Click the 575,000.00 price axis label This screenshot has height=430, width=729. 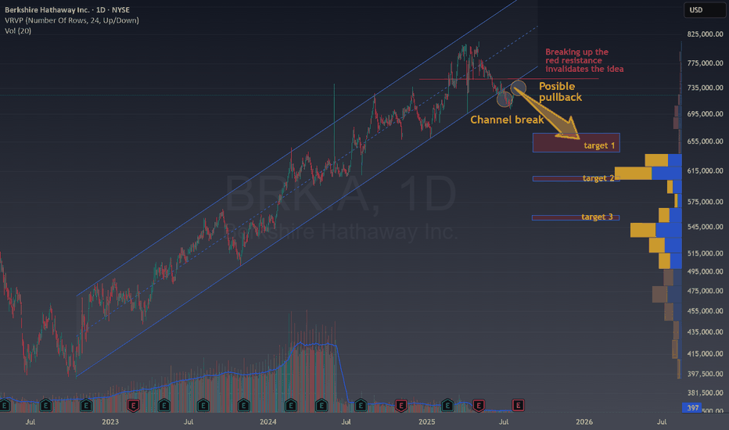pyautogui.click(x=706, y=201)
